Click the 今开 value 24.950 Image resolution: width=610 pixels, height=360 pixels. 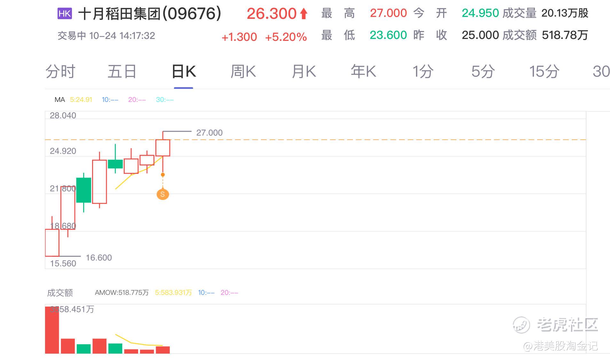click(480, 13)
